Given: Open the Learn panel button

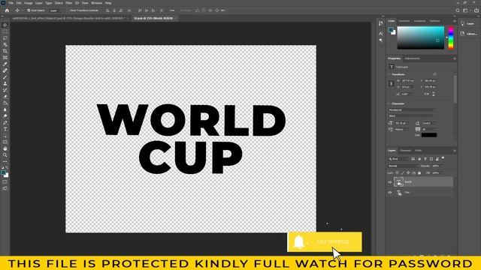Looking at the screenshot, I should [467, 23].
